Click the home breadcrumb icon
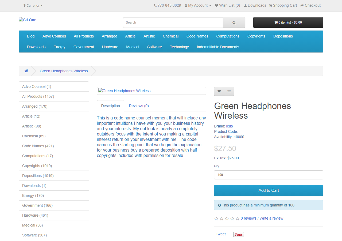This screenshot has width=342, height=241. pos(26,71)
